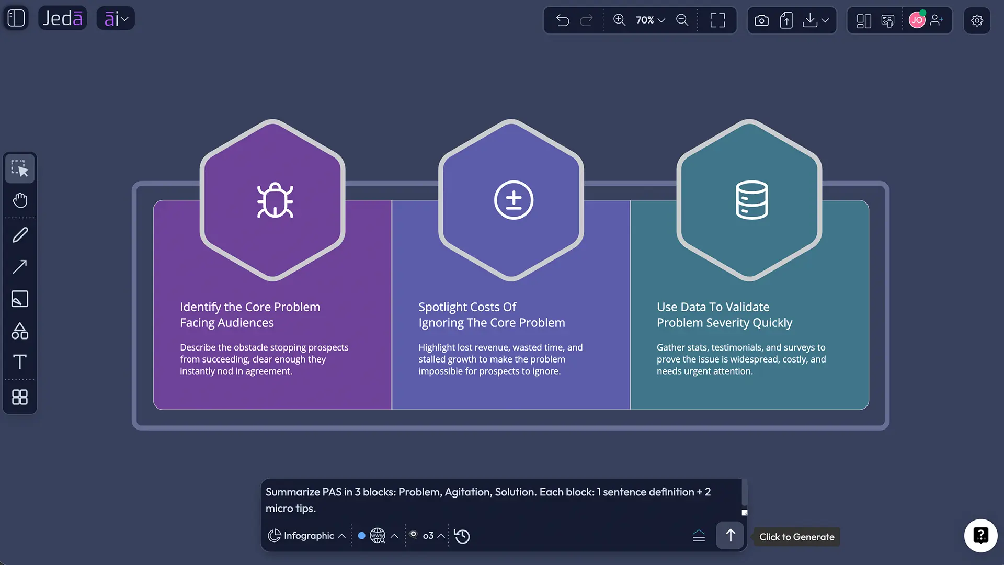
Task: Open the shapes tool
Action: [x=20, y=331]
